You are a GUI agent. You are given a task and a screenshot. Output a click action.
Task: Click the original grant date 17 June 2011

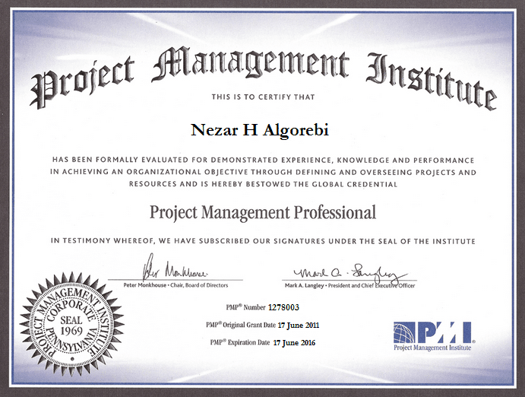pos(299,325)
